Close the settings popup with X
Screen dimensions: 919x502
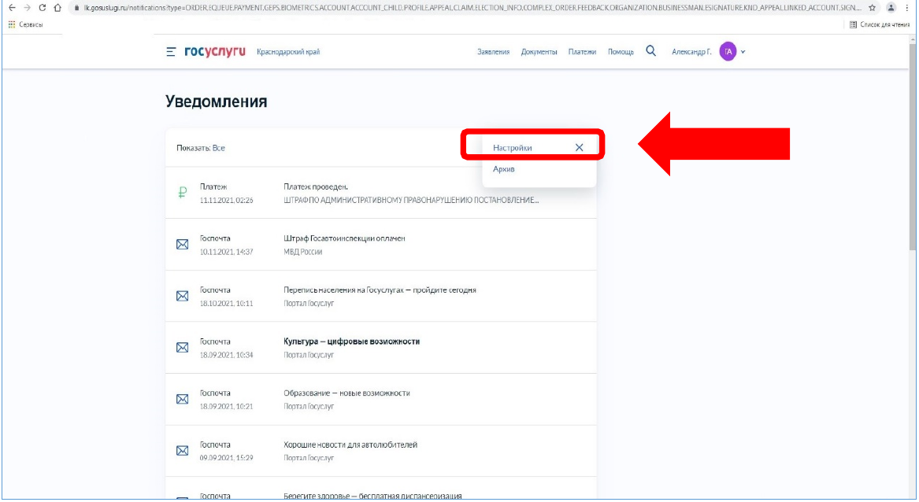pos(579,148)
